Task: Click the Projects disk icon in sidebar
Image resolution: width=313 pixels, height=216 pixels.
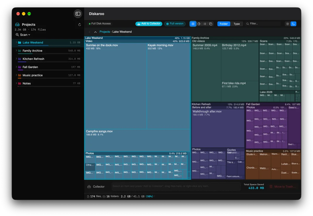Action: point(17,24)
